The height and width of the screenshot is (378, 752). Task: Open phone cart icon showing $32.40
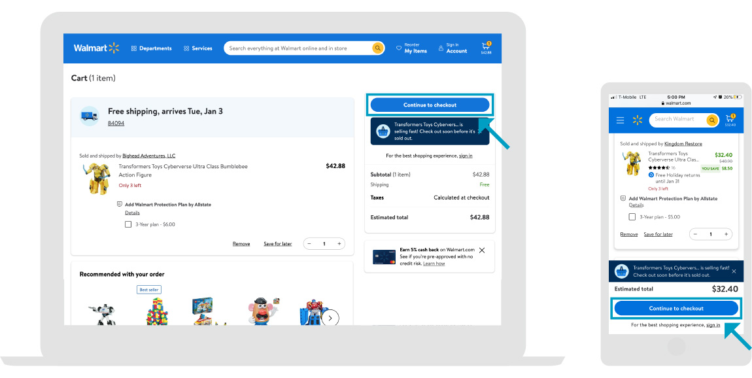730,120
